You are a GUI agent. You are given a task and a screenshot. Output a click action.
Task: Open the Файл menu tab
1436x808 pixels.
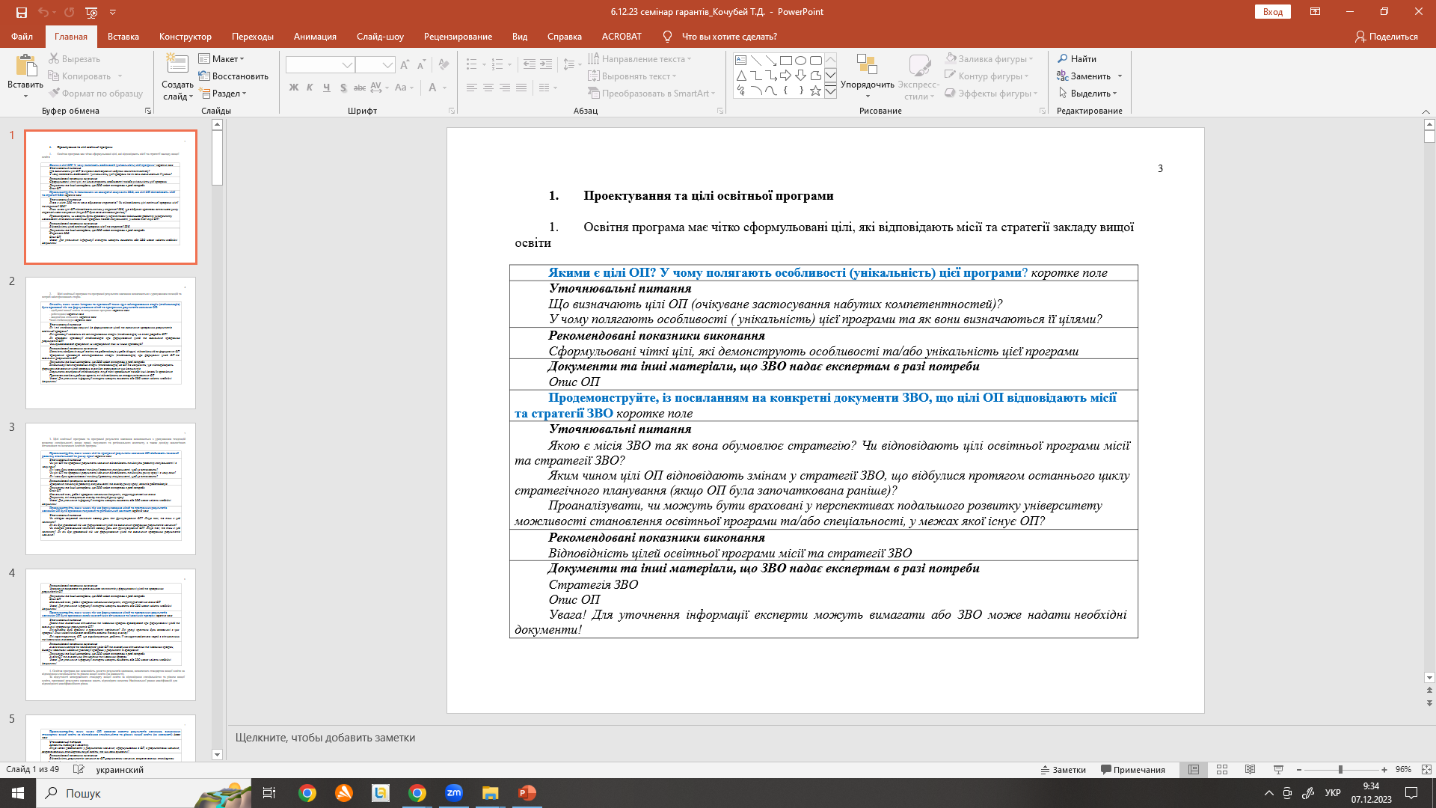click(22, 36)
